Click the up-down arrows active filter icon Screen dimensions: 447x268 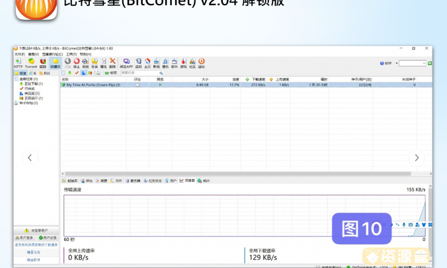tap(90, 73)
